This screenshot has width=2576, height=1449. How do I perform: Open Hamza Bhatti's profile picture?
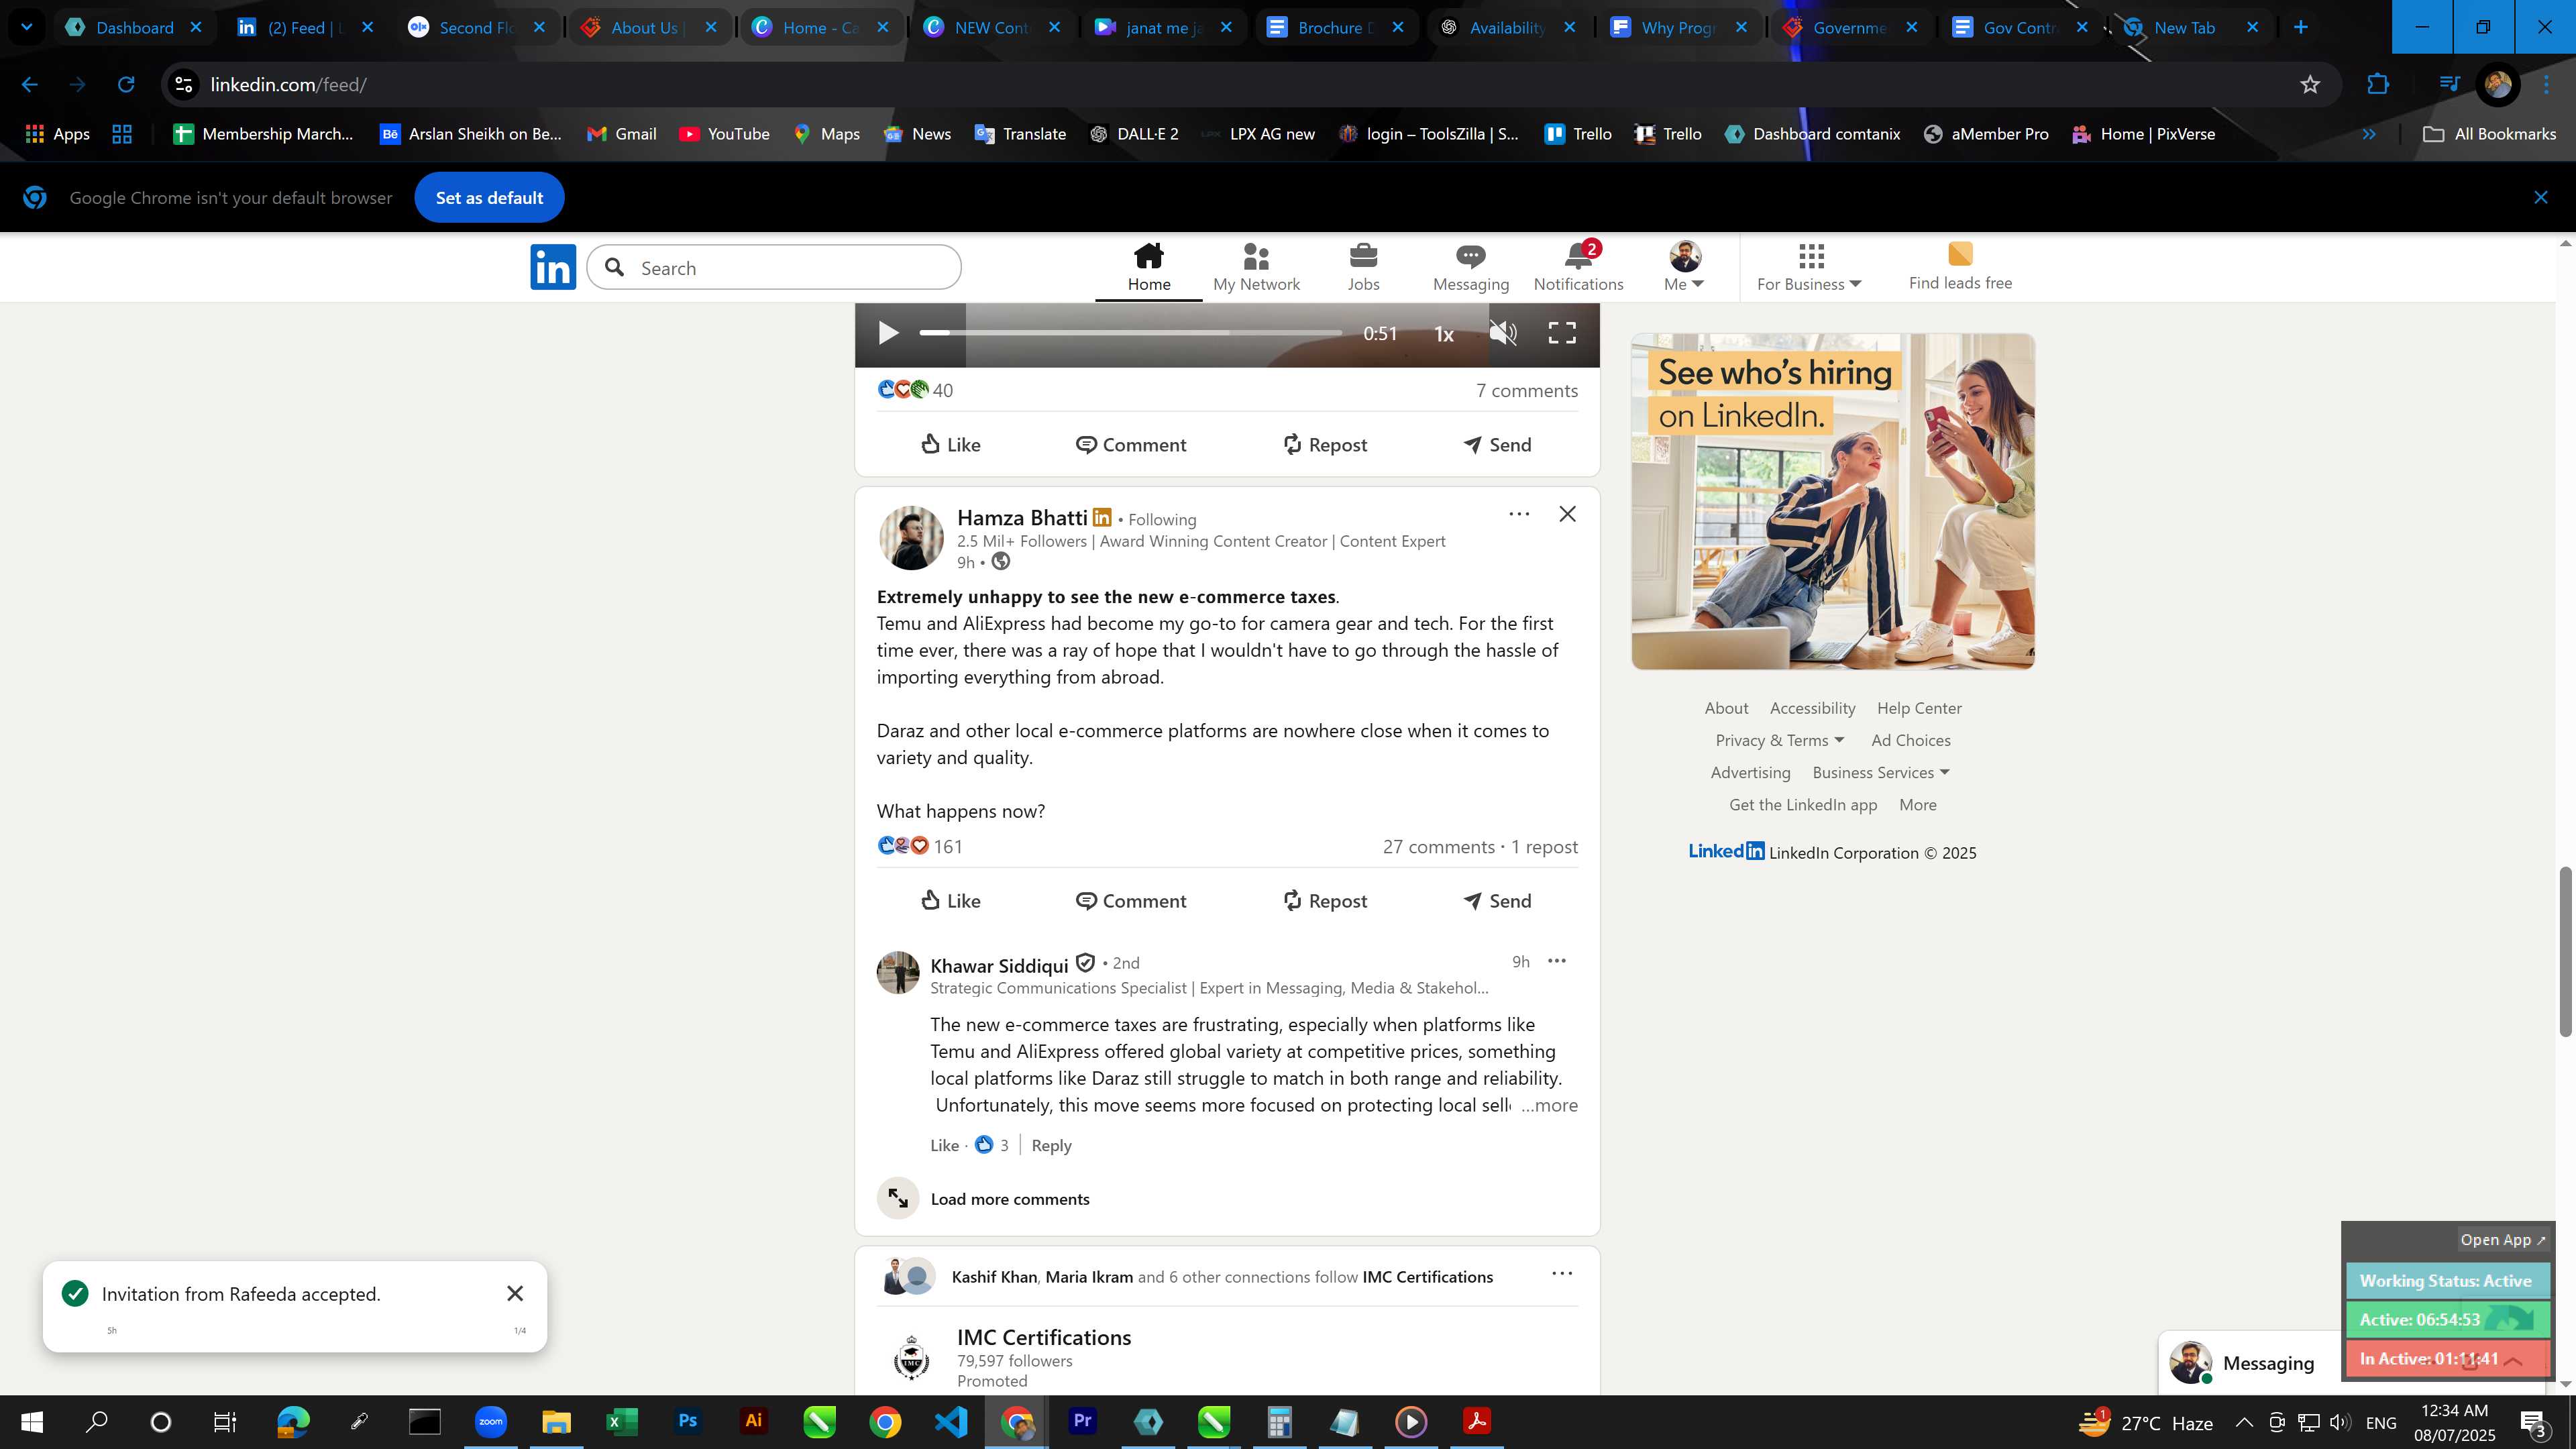pyautogui.click(x=910, y=538)
